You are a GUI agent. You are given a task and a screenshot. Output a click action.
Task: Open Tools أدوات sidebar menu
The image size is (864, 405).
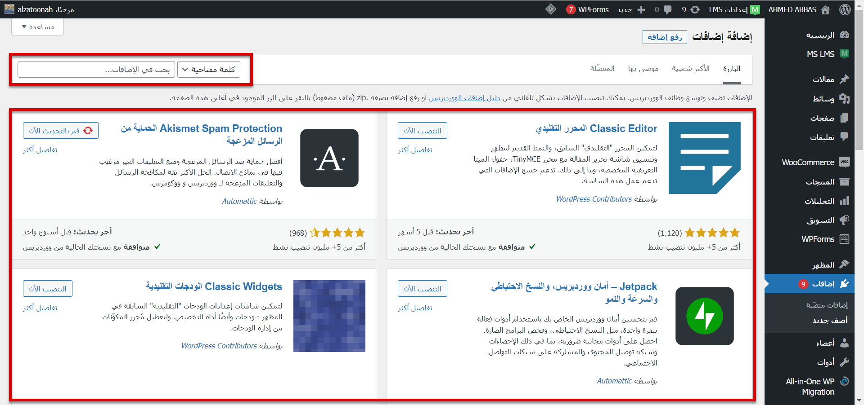click(x=832, y=362)
